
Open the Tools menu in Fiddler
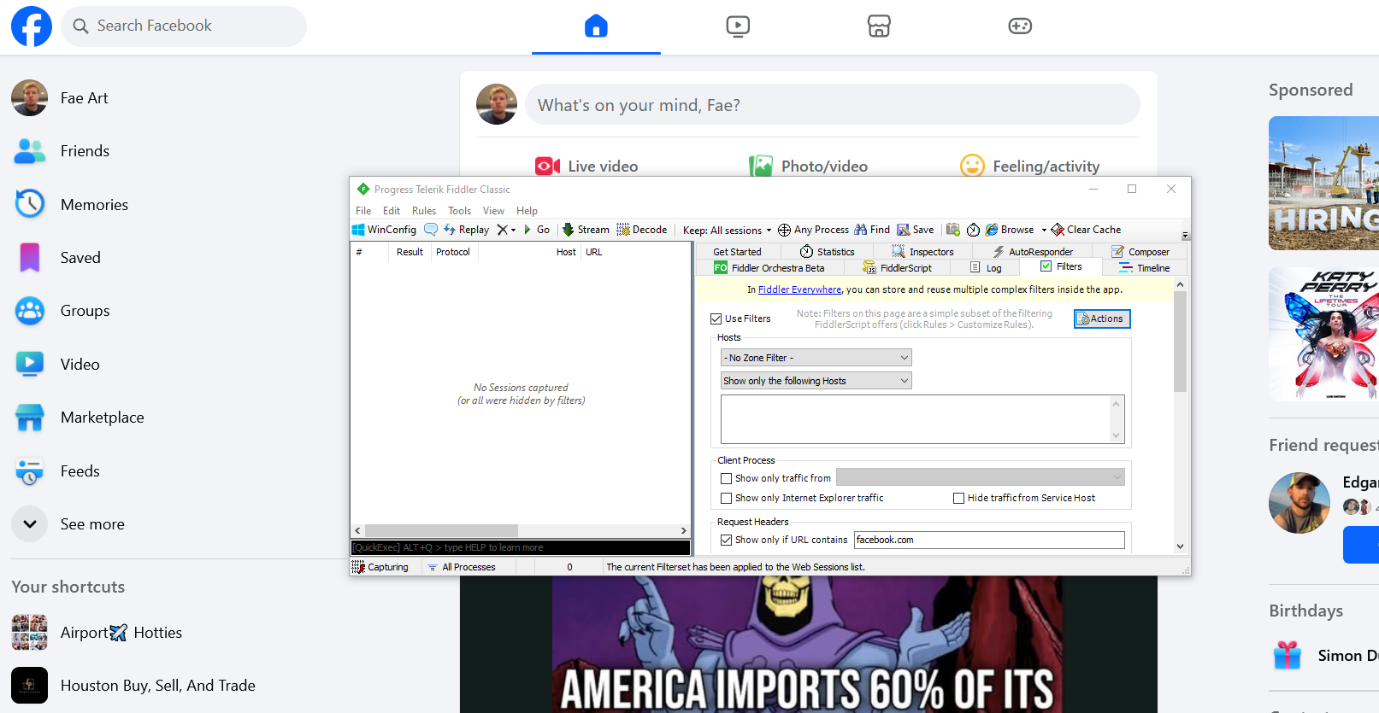(x=460, y=211)
